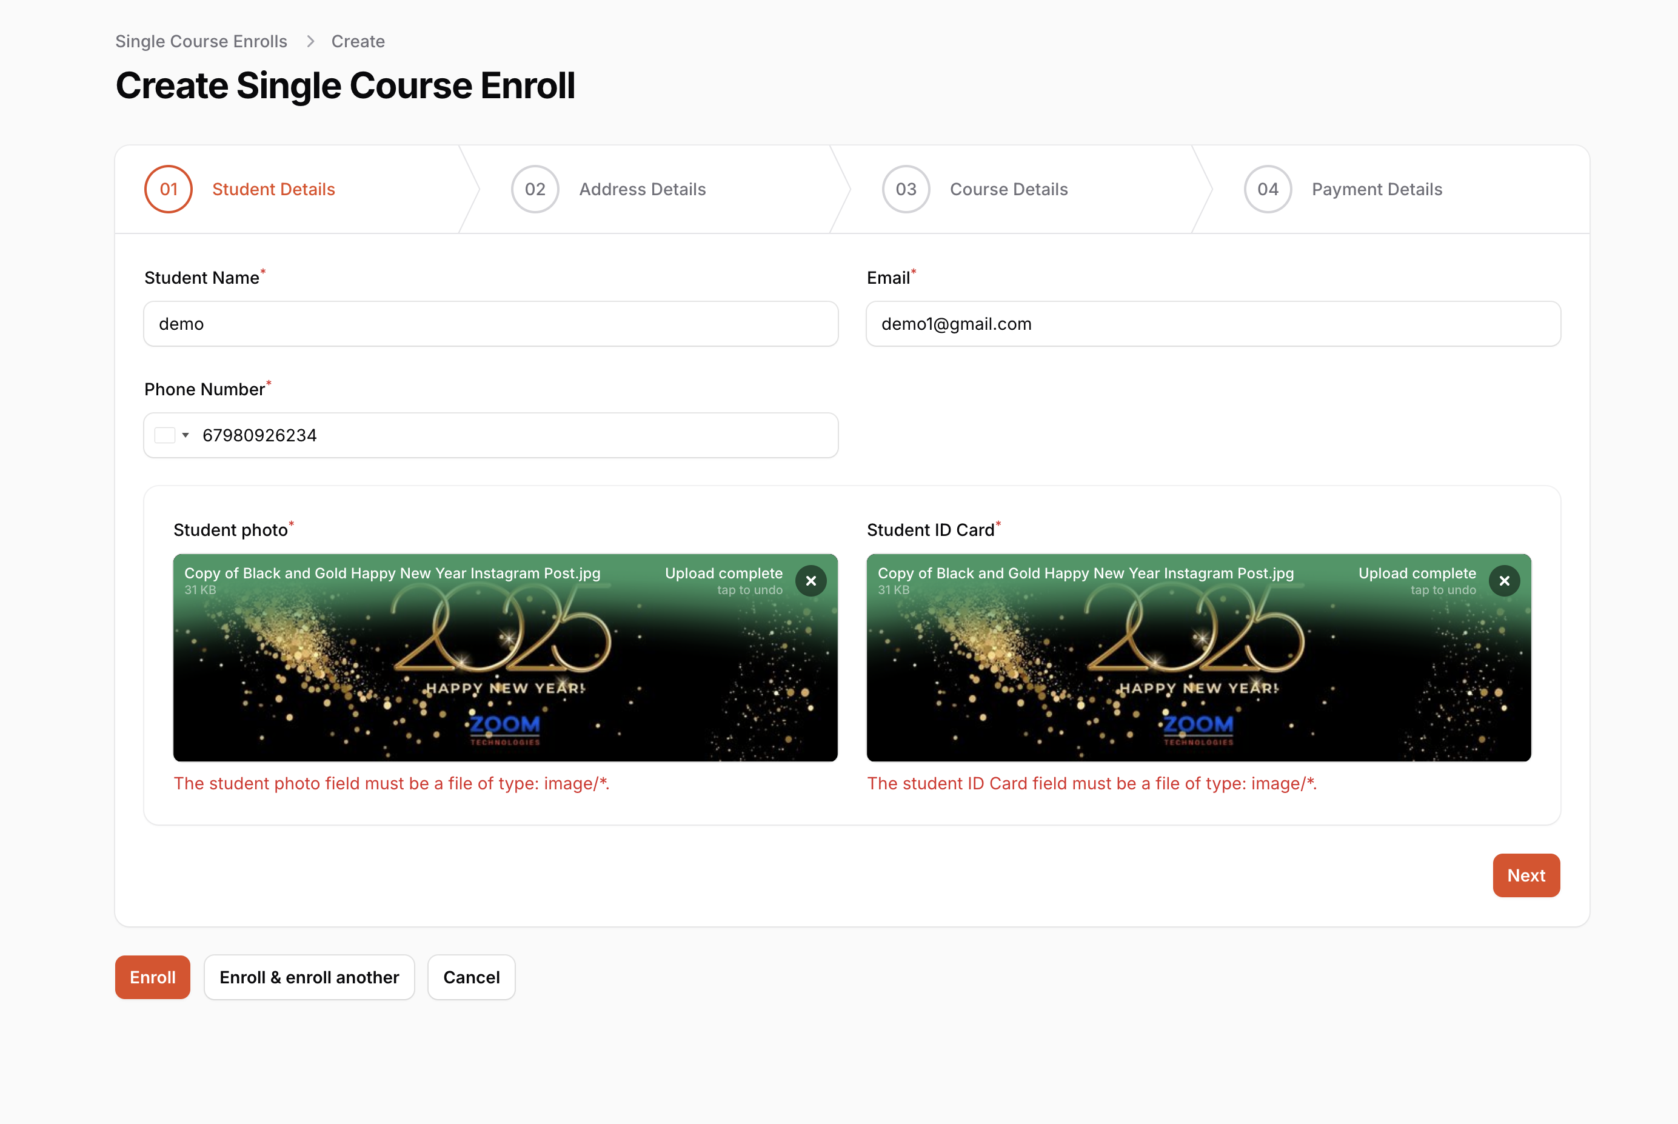The image size is (1678, 1124).
Task: Open the Single Course Enrolls breadcrumb link
Action: [201, 42]
